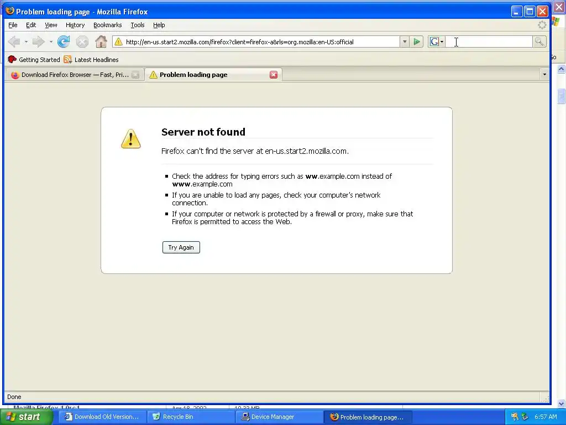Reload the current page
Image resolution: width=566 pixels, height=425 pixels.
click(64, 42)
